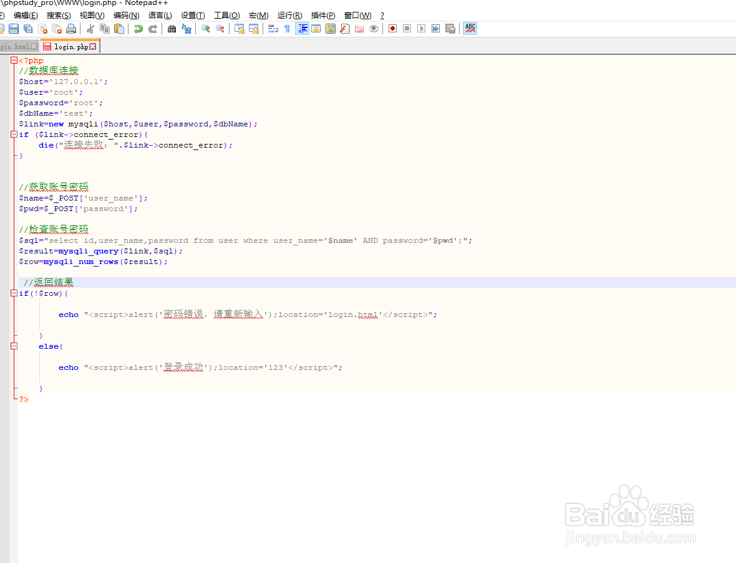
Task: Save the current file with the Save icon
Action: 14,29
